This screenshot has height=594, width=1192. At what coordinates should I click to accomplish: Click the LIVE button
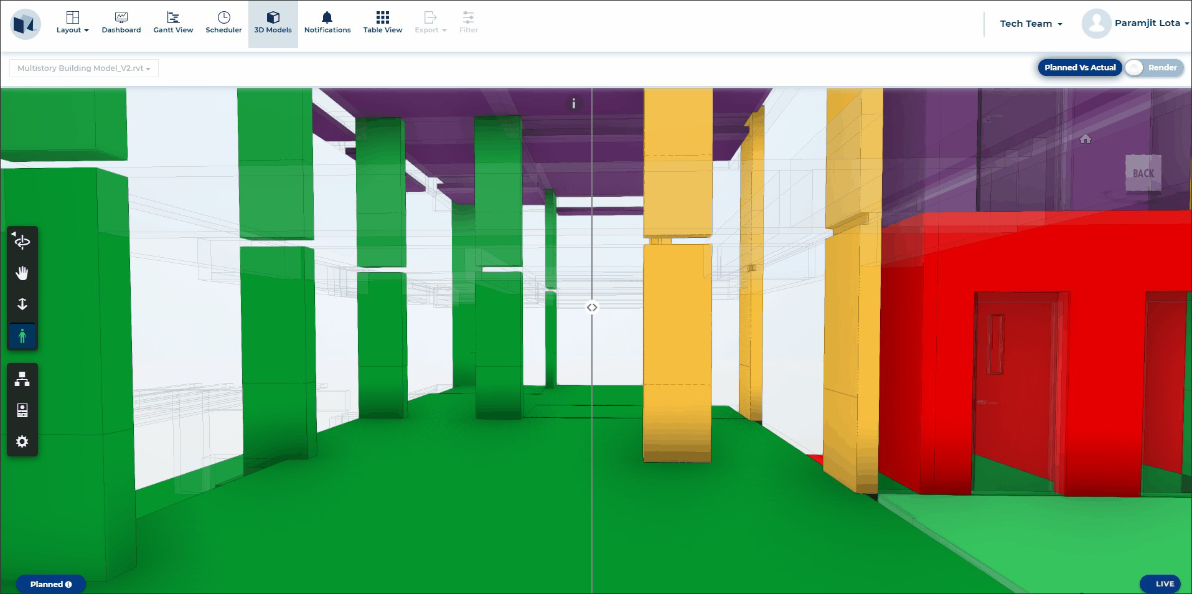coord(1161,583)
